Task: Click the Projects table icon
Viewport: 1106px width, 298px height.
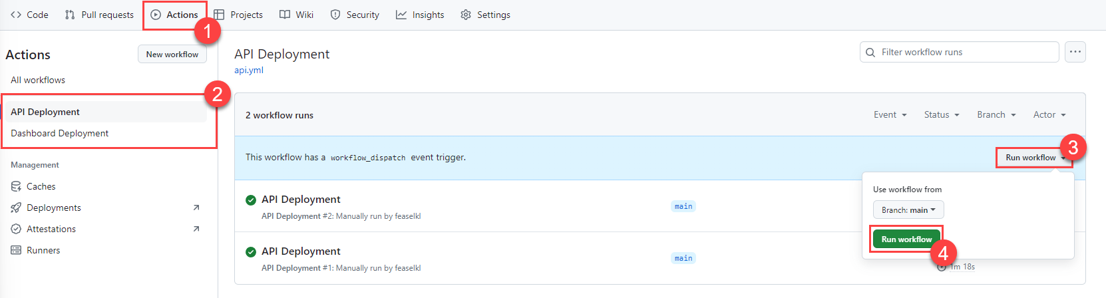Action: 219,15
